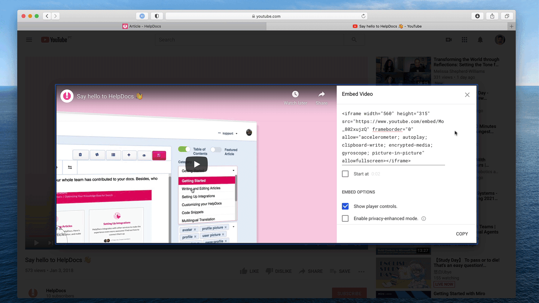Click the Safari address bar youtube.com
Screen dimensions: 539x303
(266, 16)
